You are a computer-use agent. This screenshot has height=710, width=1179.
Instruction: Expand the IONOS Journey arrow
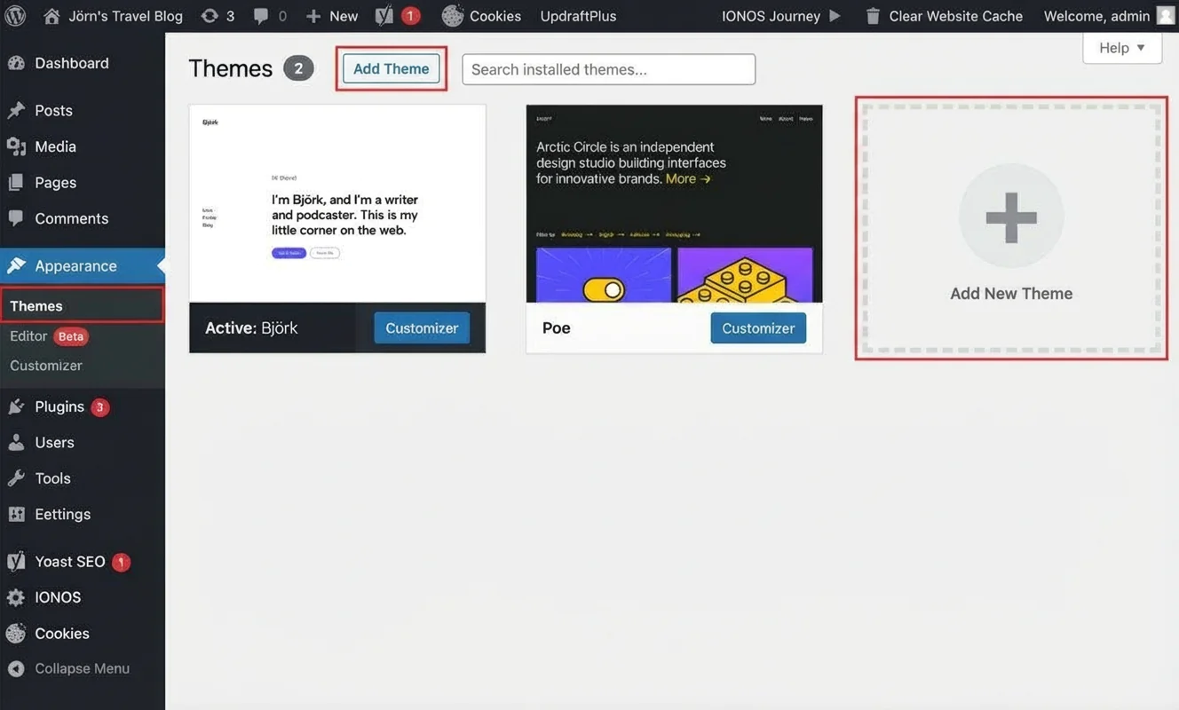[x=835, y=15]
